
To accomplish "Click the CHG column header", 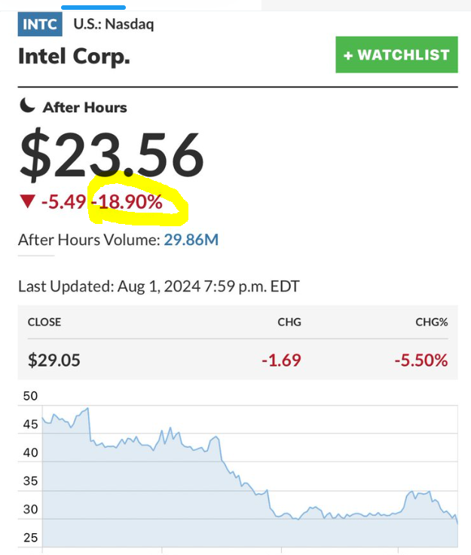I will 289,322.
